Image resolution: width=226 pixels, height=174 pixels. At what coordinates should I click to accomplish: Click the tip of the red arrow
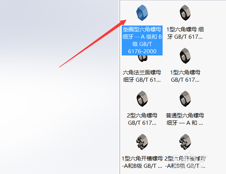pyautogui.click(x=126, y=20)
